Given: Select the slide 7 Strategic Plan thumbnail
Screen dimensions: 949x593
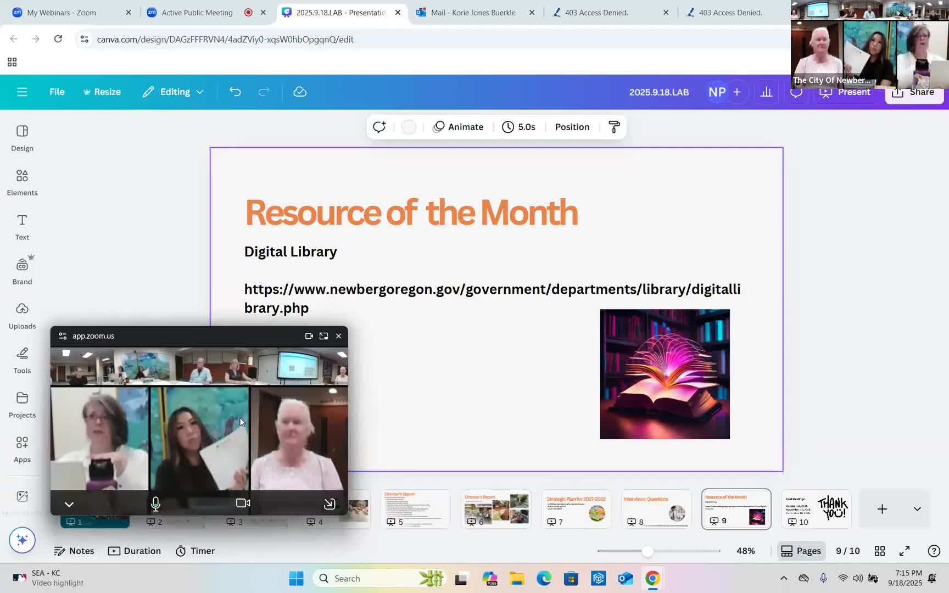Looking at the screenshot, I should 576,509.
